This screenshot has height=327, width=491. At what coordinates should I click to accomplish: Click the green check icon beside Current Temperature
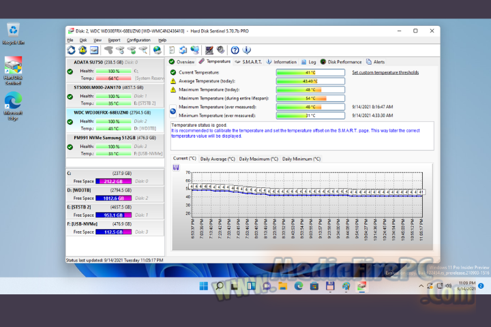173,72
